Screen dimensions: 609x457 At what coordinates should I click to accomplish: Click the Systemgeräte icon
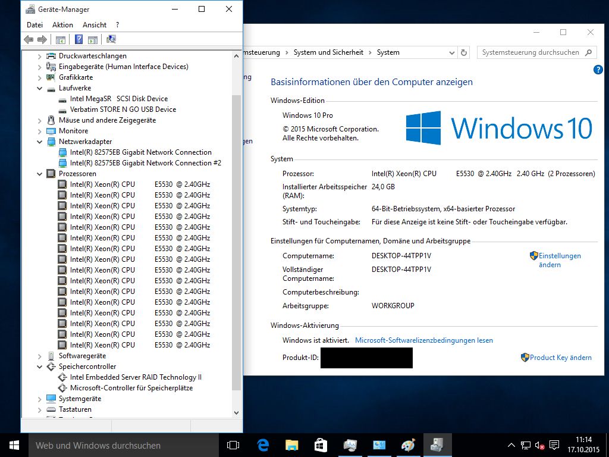pos(51,399)
